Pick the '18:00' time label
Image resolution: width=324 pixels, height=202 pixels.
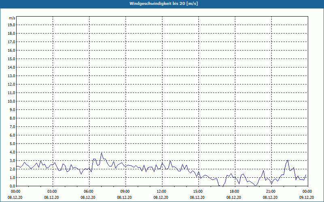235,191
